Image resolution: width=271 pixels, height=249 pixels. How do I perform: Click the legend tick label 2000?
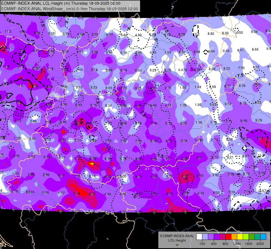click(x=260, y=244)
